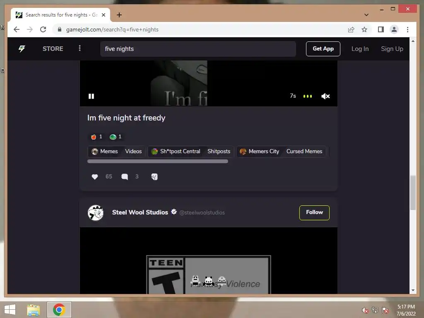Image resolution: width=424 pixels, height=318 pixels.
Task: Open Steel Wool Studios avatar
Action: tap(96, 213)
